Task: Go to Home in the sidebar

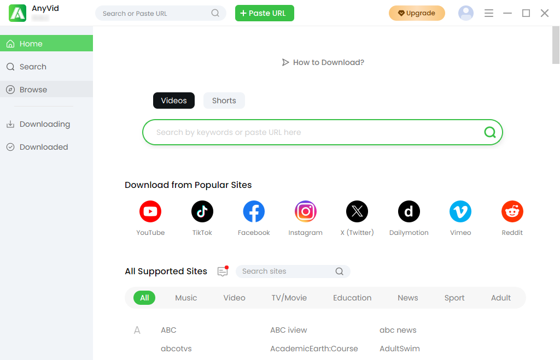Action: coord(46,44)
